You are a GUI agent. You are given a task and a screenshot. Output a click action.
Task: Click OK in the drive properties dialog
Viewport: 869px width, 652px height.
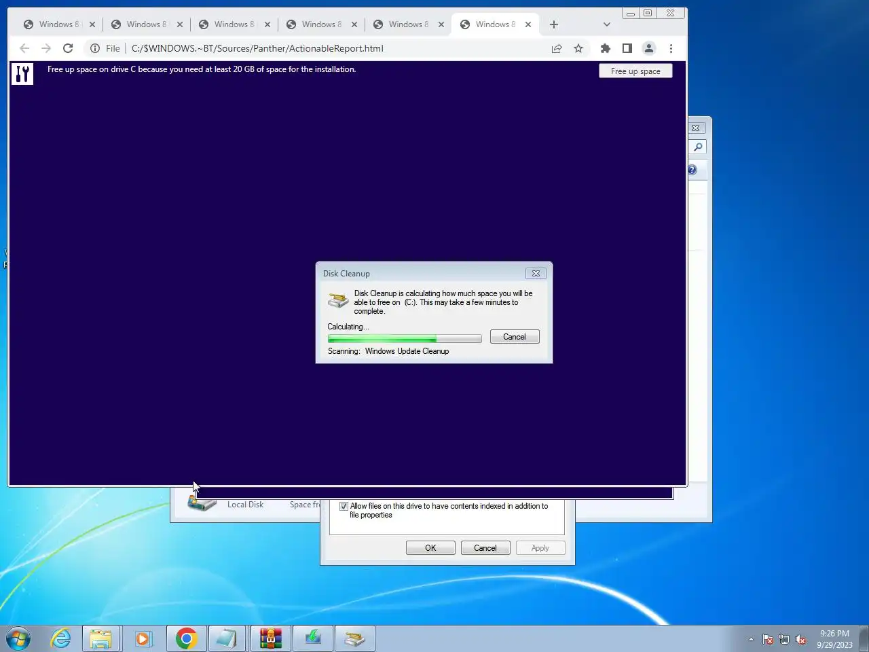tap(430, 548)
